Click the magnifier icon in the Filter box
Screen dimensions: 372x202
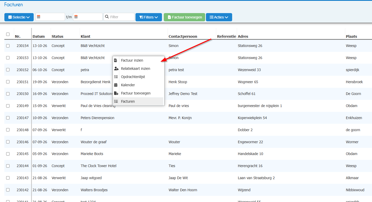[107, 17]
